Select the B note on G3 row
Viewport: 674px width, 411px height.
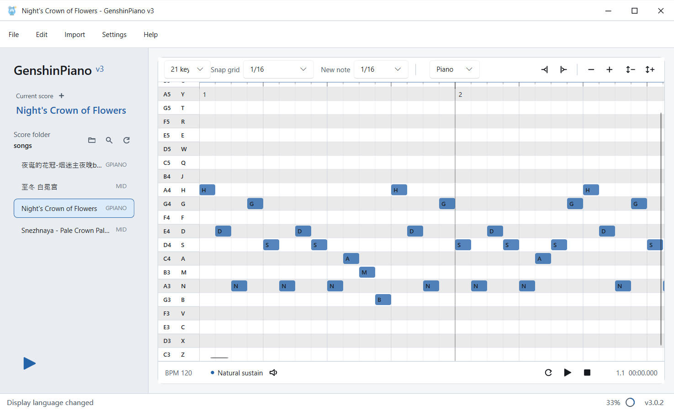pyautogui.click(x=383, y=300)
